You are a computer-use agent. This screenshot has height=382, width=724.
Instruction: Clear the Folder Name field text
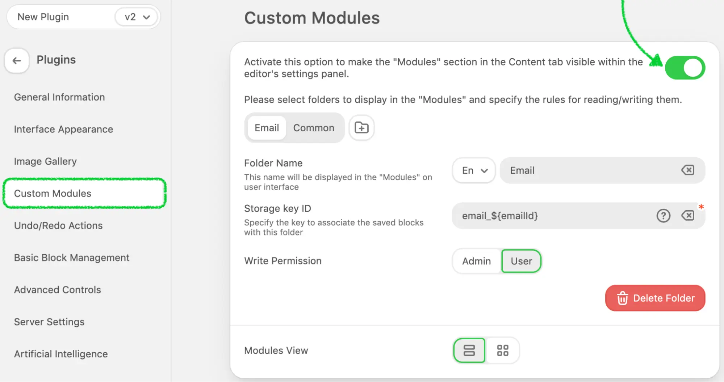tap(687, 170)
